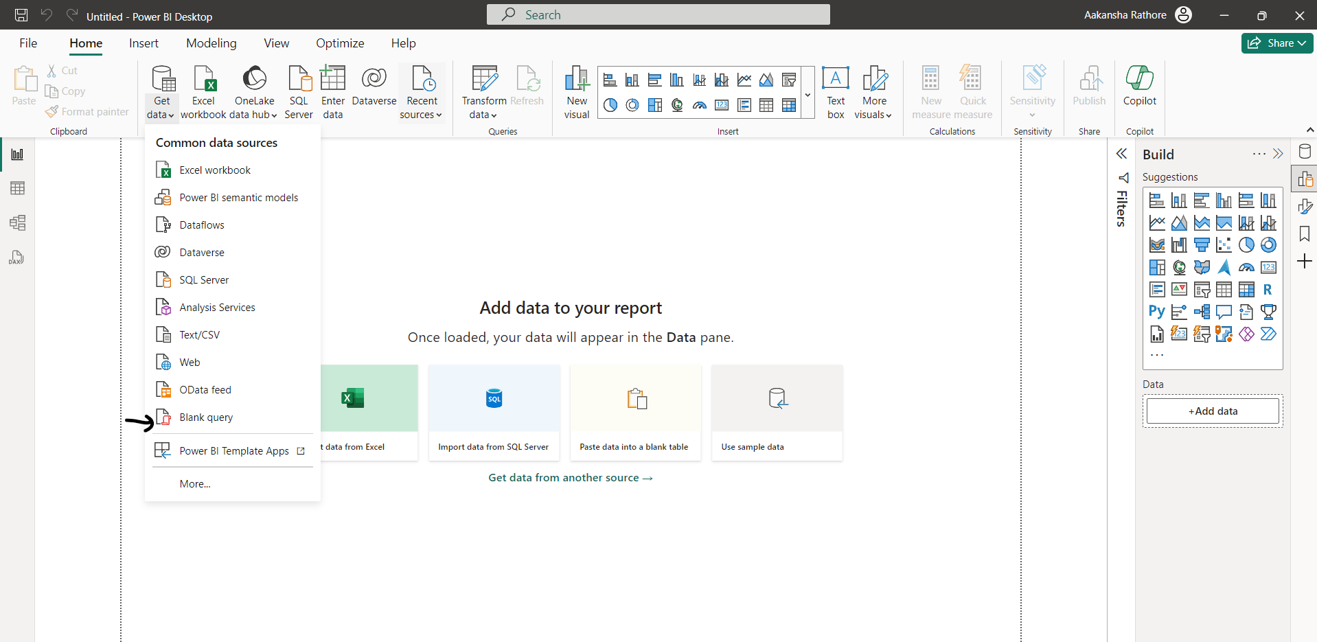Click the +Add data button
The image size is (1317, 642).
click(x=1213, y=411)
